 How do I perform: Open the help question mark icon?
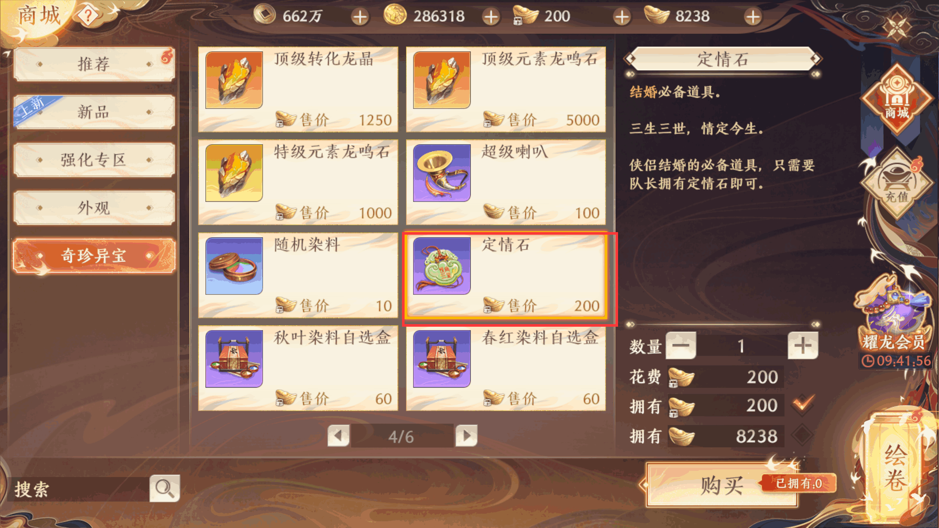(x=88, y=16)
